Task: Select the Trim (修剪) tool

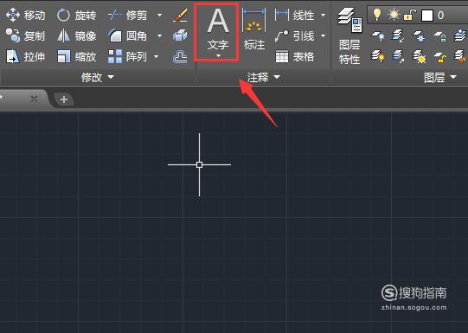Action: pyautogui.click(x=128, y=15)
